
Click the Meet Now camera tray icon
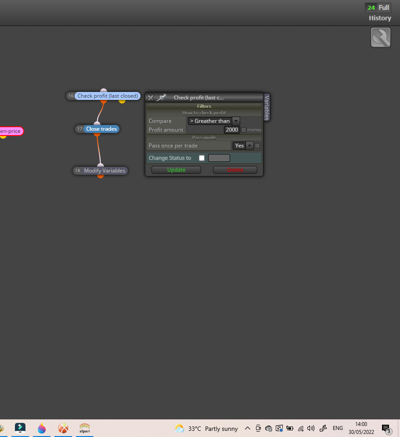coord(258,428)
